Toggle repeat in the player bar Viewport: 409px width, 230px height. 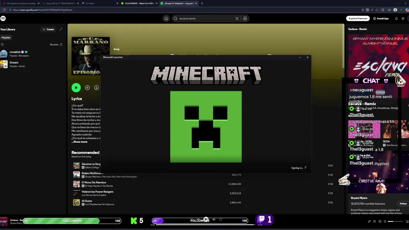click(220, 220)
